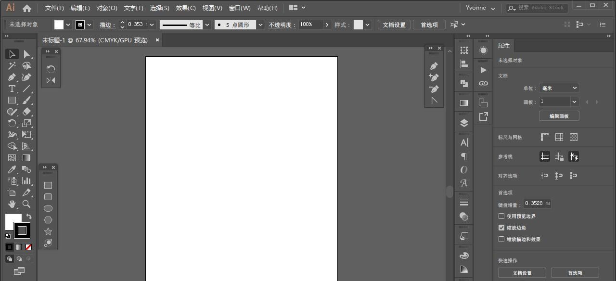
Task: Click the black stroke swatch in toolbar
Action: (22, 231)
